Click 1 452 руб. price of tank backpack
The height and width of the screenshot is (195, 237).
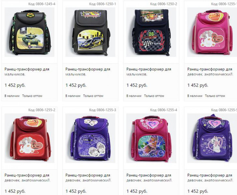tap(15, 85)
